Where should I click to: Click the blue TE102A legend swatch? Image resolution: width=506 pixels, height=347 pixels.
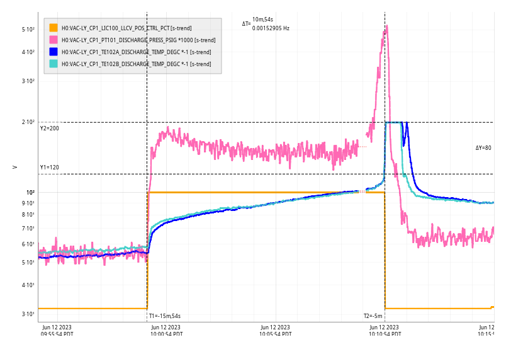(53, 52)
